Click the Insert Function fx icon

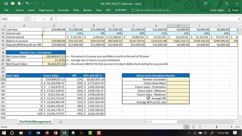click(x=51, y=19)
